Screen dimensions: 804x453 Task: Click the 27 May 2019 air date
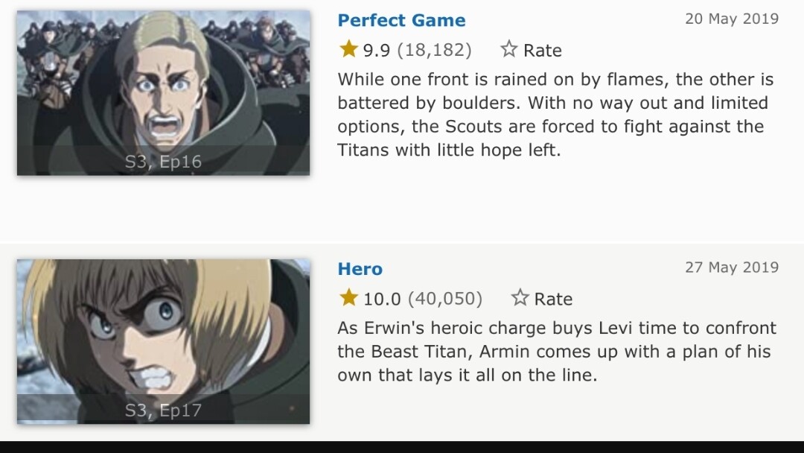click(731, 267)
